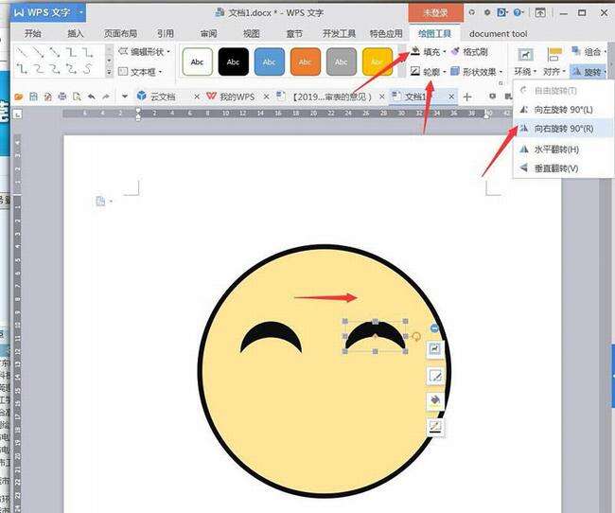Open the shape settings dialog launcher
This screenshot has width=615, height=513.
click(x=501, y=83)
